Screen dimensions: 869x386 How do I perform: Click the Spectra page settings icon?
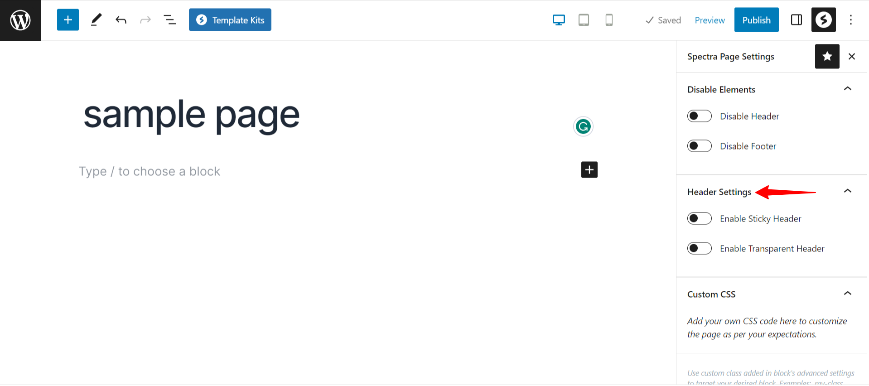tap(823, 20)
